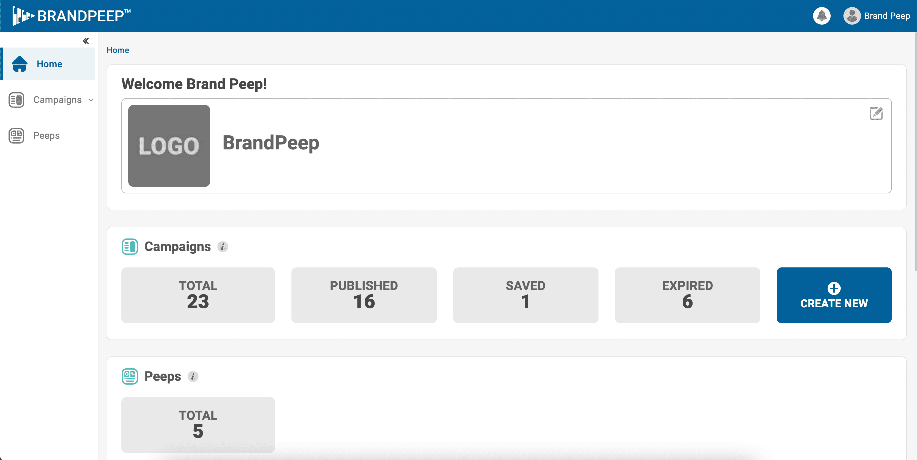Click the notification bell icon
Viewport: 917px width, 460px height.
pos(822,16)
